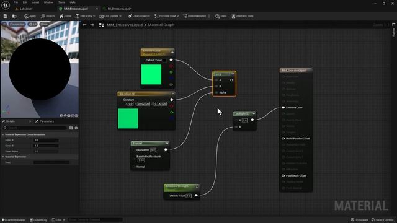The height and width of the screenshot is (223, 397).
Task: Click the Unreal Engine logo icon
Action: pyautogui.click(x=6, y=6)
